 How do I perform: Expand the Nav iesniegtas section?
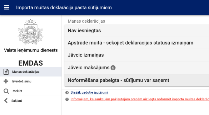coord(137,31)
